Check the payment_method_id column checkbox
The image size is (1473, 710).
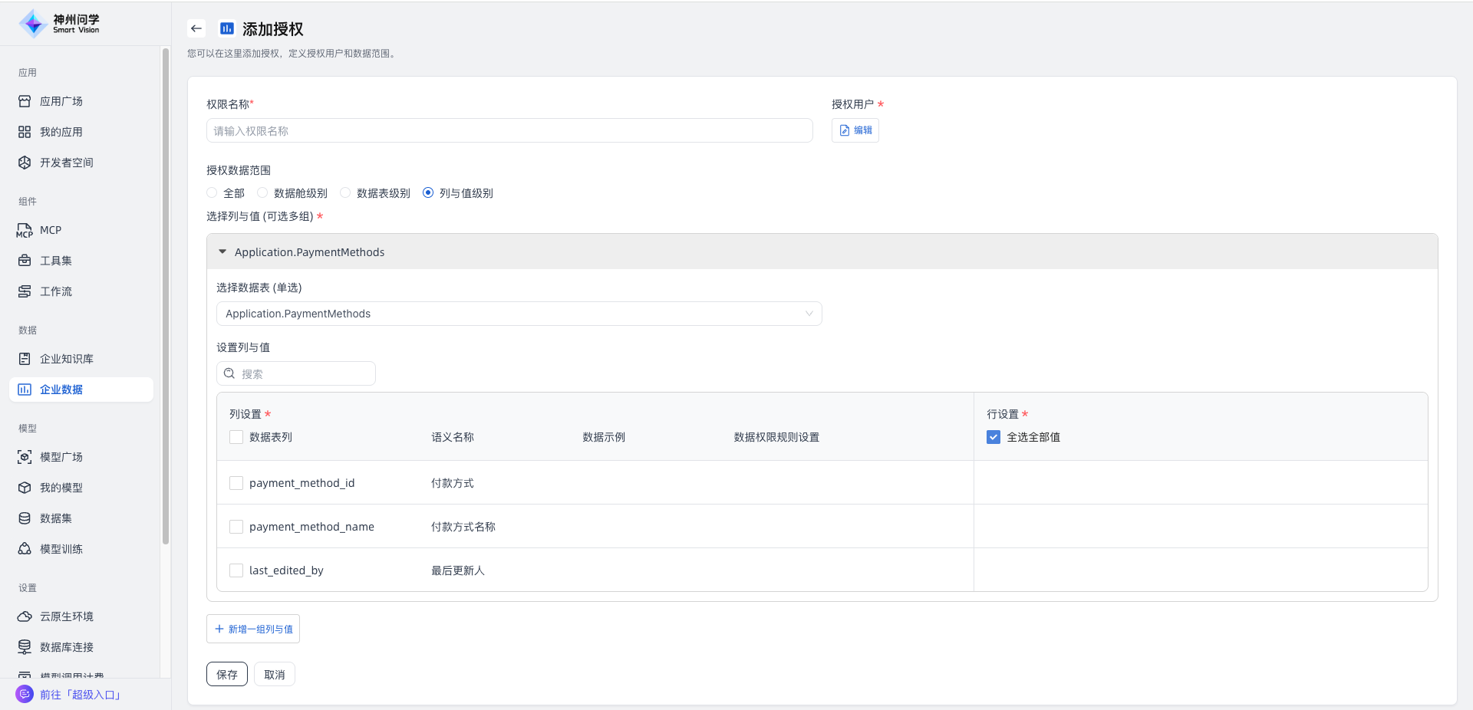236,483
